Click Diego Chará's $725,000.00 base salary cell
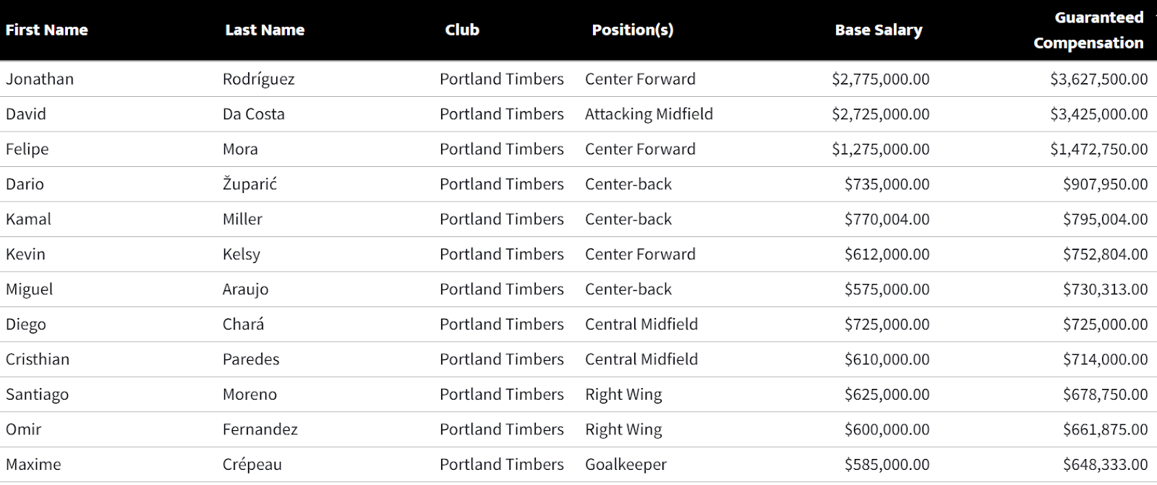This screenshot has height=485, width=1157. [x=887, y=325]
